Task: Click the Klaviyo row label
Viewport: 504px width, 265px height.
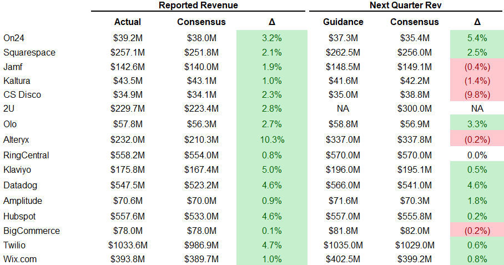Action: 17,170
